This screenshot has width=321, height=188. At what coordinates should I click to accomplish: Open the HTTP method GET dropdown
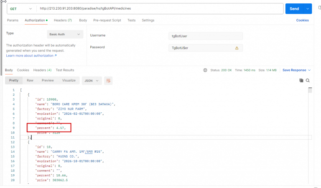pos(21,9)
